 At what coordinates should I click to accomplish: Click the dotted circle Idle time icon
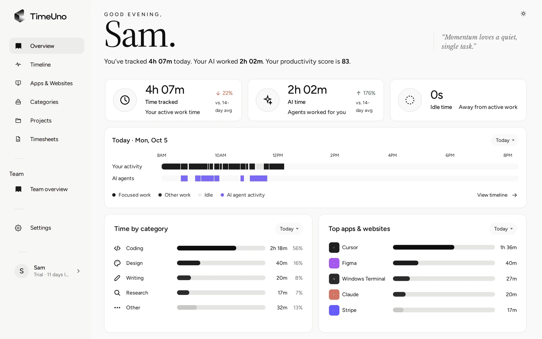[x=410, y=100]
